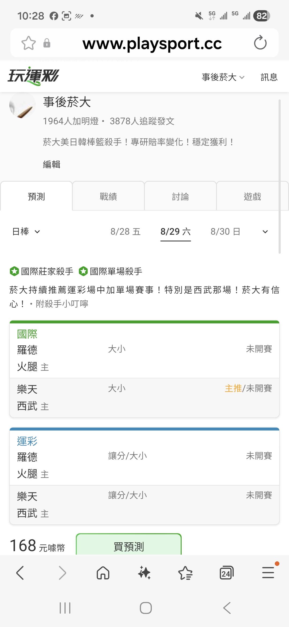Tap the AI sparkle assistant icon
This screenshot has height=627, width=289.
(144, 573)
